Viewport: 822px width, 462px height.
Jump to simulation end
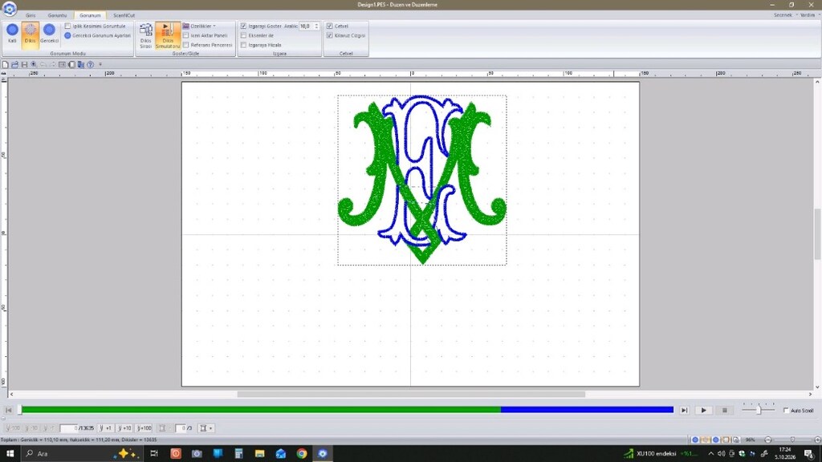684,410
